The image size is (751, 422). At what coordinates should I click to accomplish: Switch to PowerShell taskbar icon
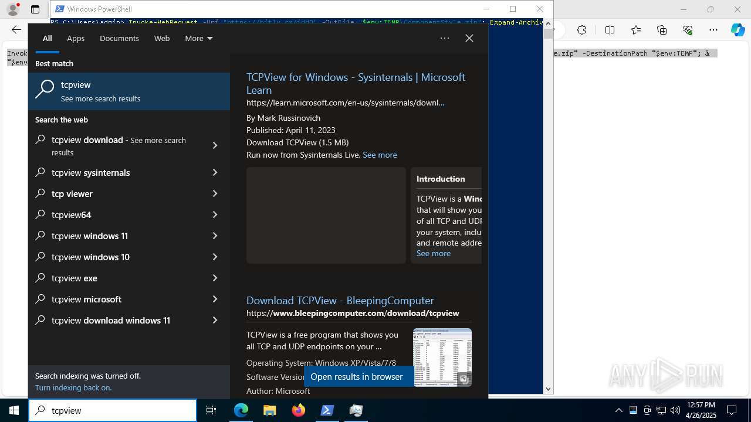(327, 410)
